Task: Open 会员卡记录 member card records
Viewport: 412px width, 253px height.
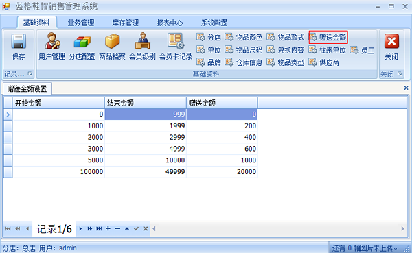Action: (x=176, y=47)
